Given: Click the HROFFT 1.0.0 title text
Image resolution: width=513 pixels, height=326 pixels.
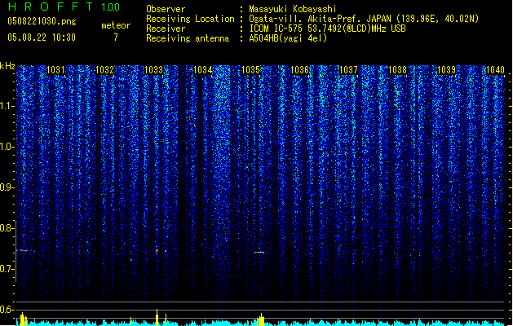Looking at the screenshot, I should pyautogui.click(x=64, y=7).
